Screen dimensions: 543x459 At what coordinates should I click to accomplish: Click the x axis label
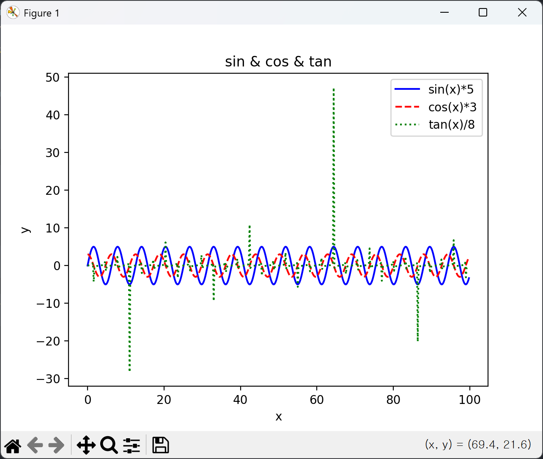coord(278,417)
